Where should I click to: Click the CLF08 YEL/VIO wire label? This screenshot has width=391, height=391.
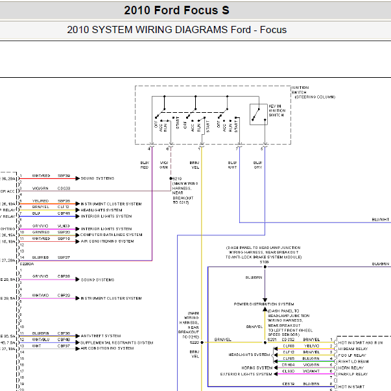301,346
